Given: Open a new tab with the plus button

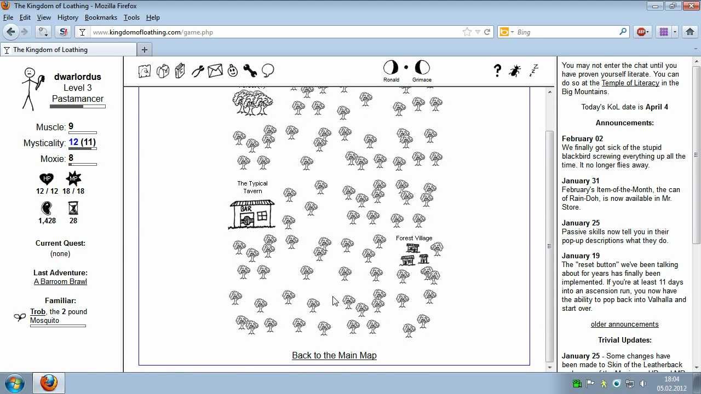Looking at the screenshot, I should (145, 50).
